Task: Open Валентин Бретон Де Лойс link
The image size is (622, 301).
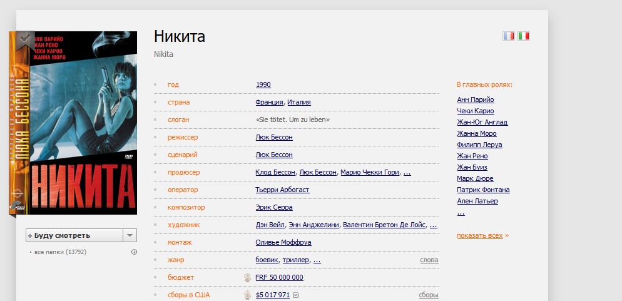Action: click(384, 225)
